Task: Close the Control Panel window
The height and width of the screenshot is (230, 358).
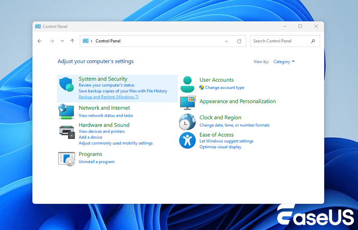Action: (x=316, y=27)
